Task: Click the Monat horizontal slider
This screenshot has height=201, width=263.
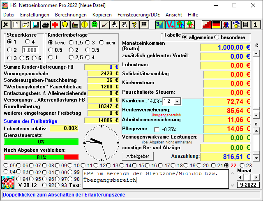Action: coord(245,177)
